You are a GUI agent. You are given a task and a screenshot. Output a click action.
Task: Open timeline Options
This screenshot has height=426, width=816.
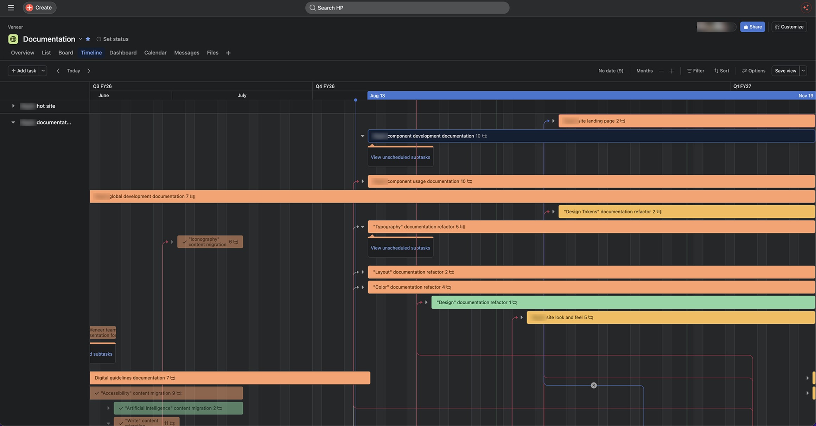[x=754, y=71]
